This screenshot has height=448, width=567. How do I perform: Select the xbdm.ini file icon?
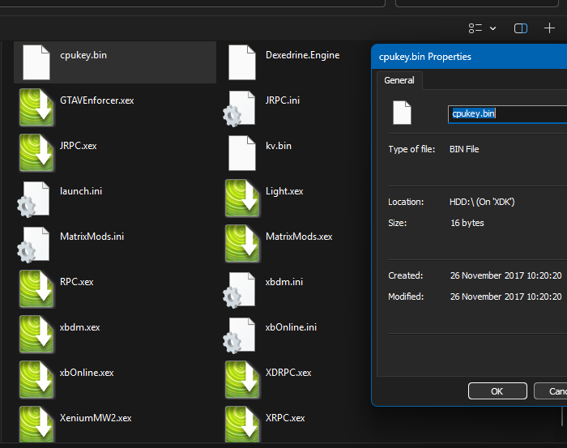pos(239,290)
